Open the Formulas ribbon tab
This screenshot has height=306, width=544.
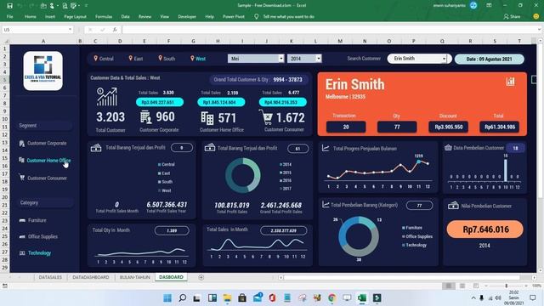(104, 16)
